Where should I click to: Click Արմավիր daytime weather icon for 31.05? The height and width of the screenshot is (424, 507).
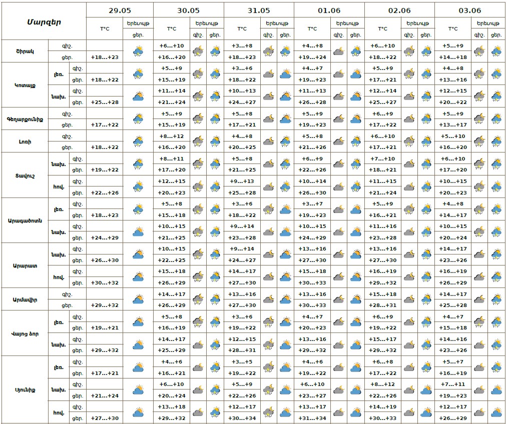point(286,299)
